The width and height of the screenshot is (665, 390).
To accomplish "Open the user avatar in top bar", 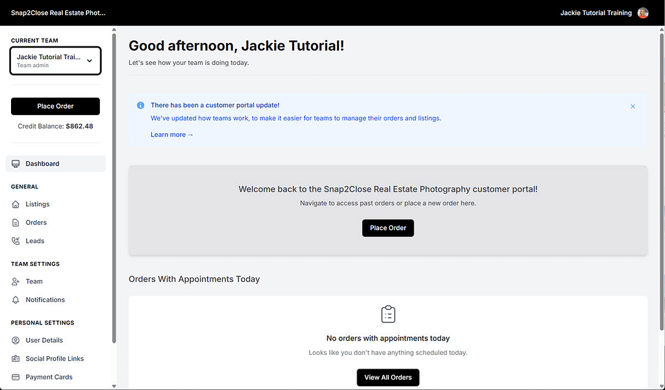I will click(x=643, y=13).
